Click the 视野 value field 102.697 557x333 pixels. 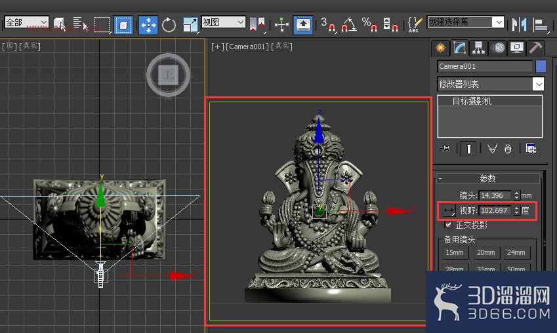(x=496, y=210)
